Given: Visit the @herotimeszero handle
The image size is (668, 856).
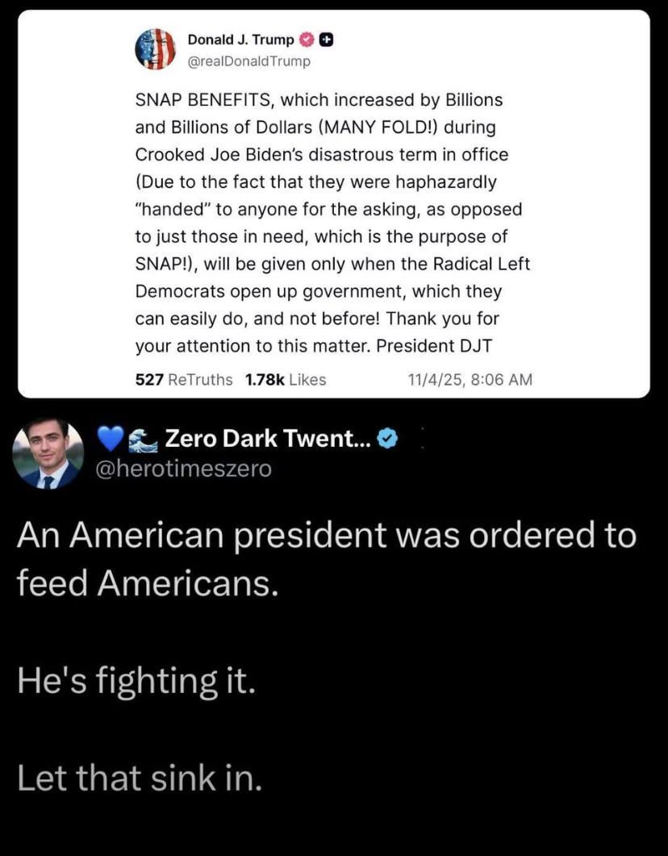Looking at the screenshot, I should [x=184, y=469].
